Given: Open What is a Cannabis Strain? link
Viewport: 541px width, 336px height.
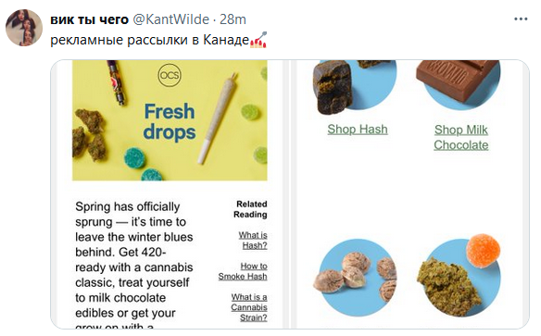Looking at the screenshot, I should pos(249,307).
